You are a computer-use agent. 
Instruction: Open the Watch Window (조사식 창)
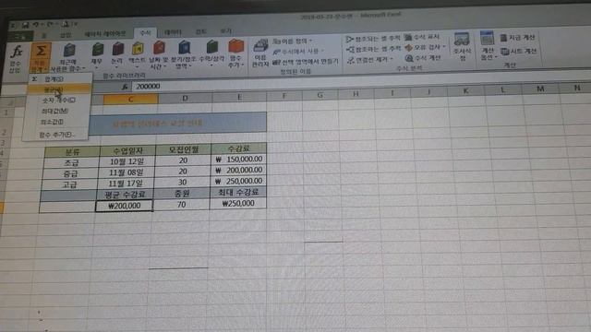click(x=462, y=46)
